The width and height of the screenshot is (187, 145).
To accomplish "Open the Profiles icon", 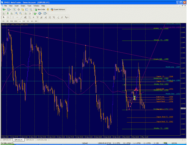I will coord(8,9).
